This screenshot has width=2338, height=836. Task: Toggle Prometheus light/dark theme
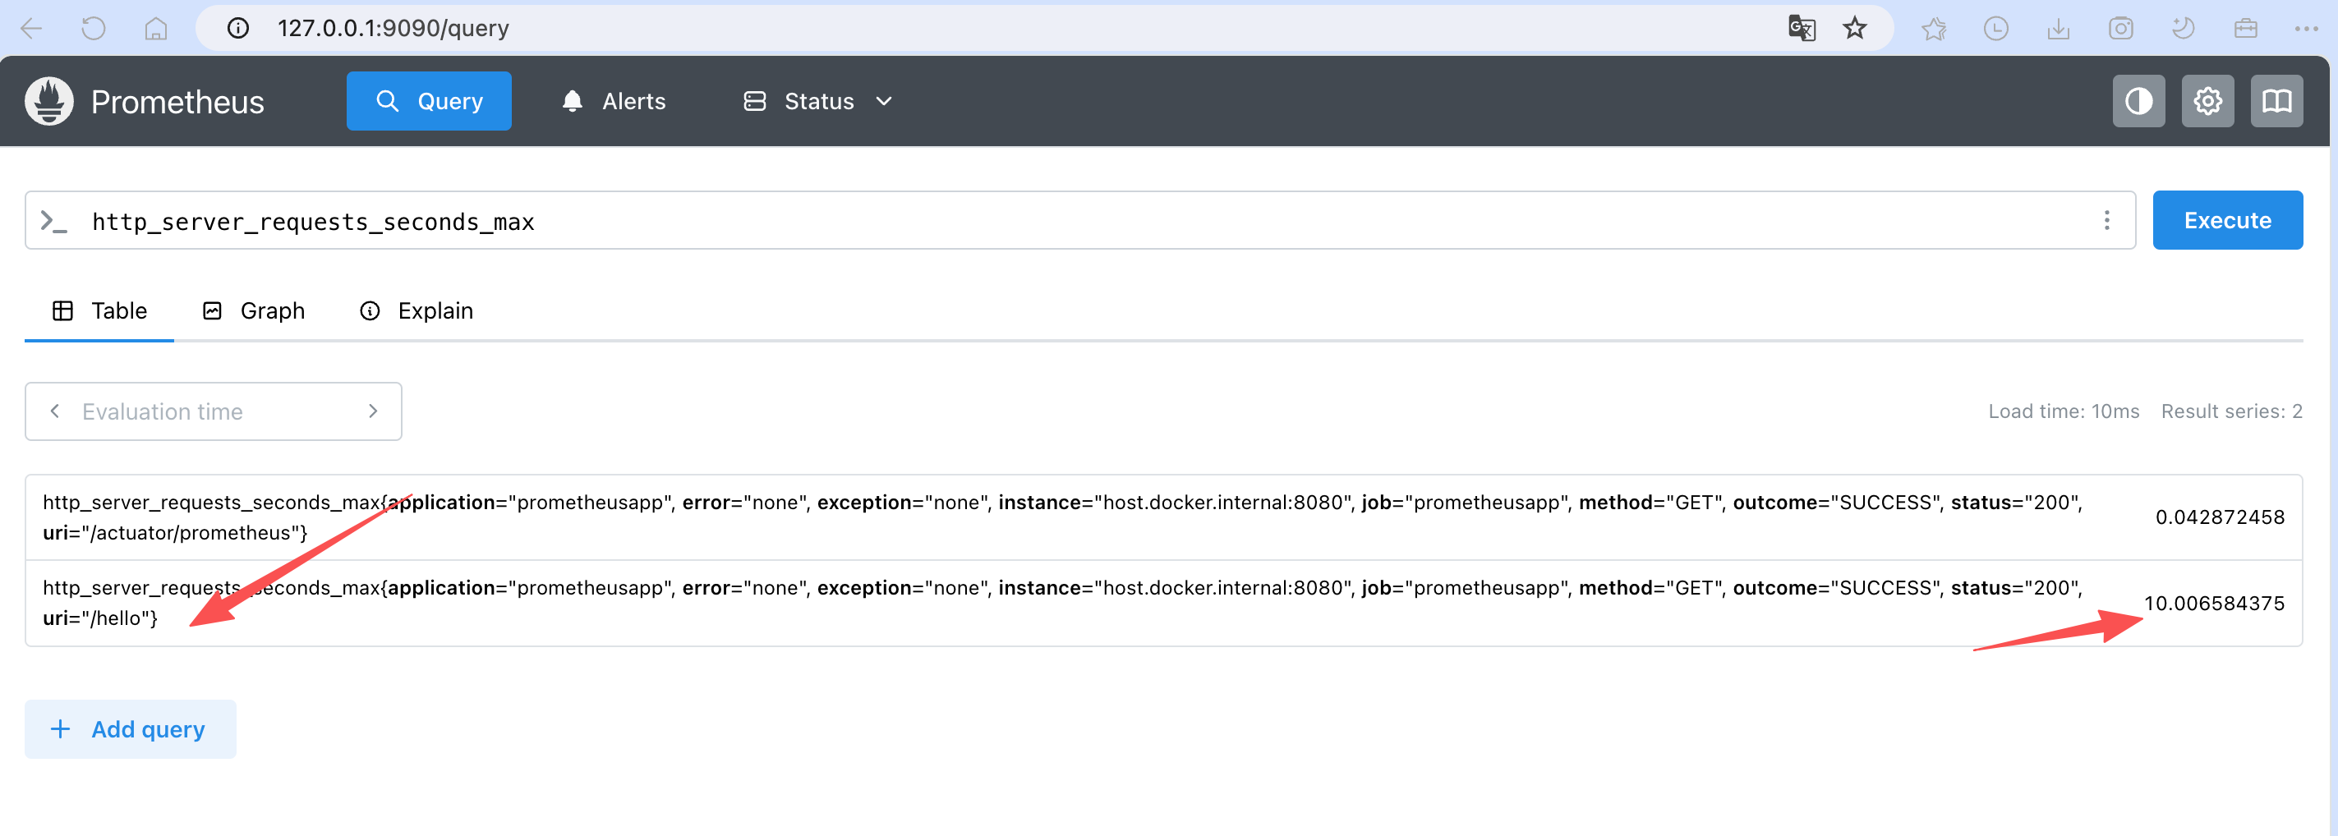click(x=2138, y=101)
